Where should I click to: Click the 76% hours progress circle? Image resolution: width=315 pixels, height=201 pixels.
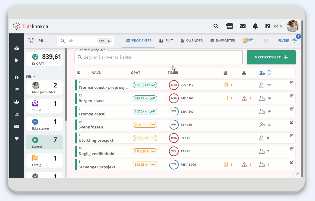(x=174, y=165)
